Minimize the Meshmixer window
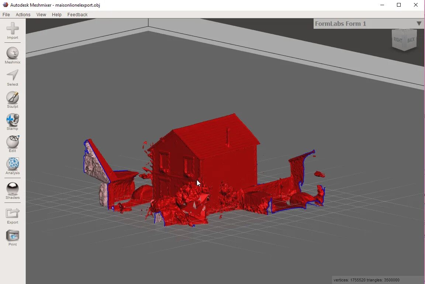 pyautogui.click(x=382, y=5)
